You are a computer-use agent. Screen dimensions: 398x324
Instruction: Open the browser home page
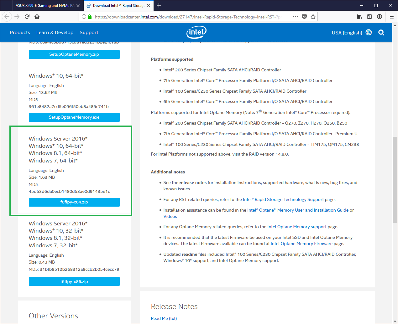pos(37,17)
